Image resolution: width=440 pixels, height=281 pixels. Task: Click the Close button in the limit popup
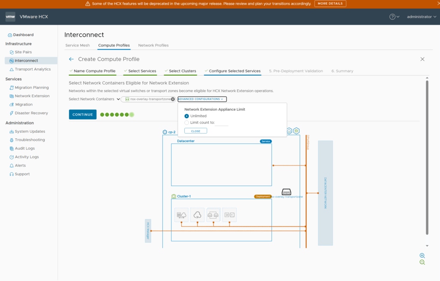pos(196,131)
